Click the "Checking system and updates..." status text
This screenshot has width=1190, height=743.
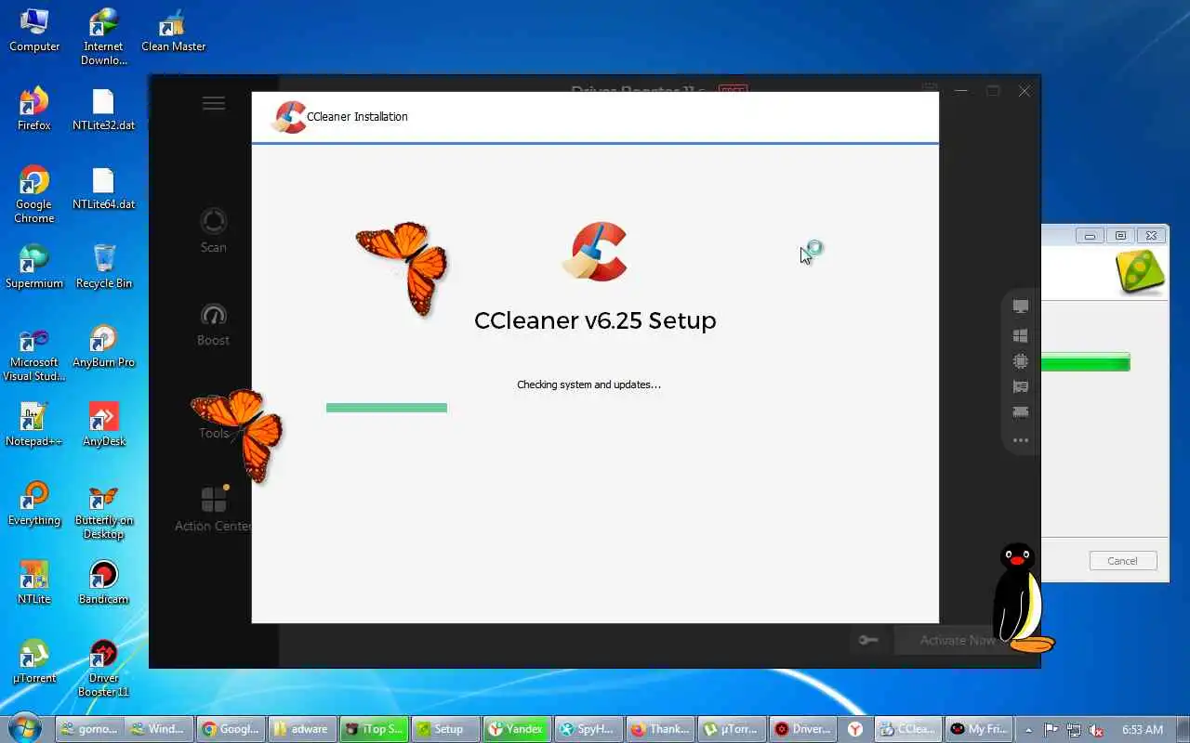[x=588, y=385]
